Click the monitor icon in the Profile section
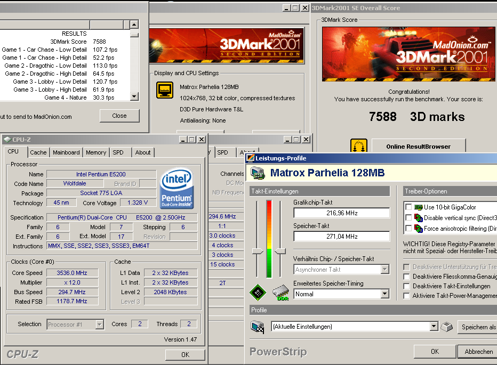 point(258,327)
